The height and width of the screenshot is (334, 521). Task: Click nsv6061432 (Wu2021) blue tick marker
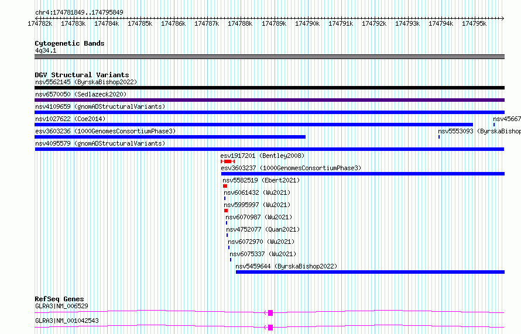tap(225, 198)
